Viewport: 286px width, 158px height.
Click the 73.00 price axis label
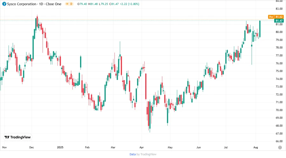(279, 87)
